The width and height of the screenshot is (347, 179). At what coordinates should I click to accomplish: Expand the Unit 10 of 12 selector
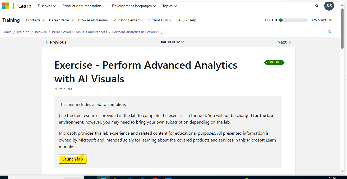pyautogui.click(x=172, y=42)
